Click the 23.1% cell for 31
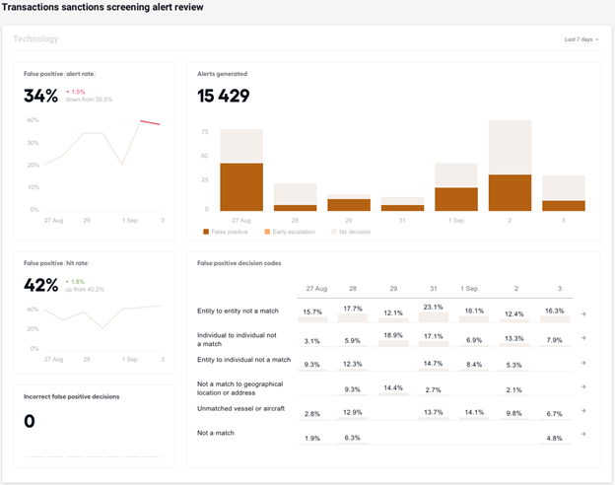615x485 pixels. 433,308
